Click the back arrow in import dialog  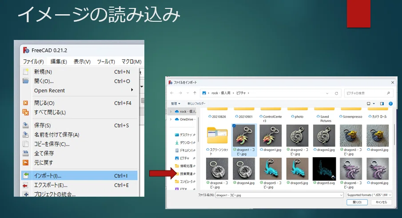[x=172, y=93]
